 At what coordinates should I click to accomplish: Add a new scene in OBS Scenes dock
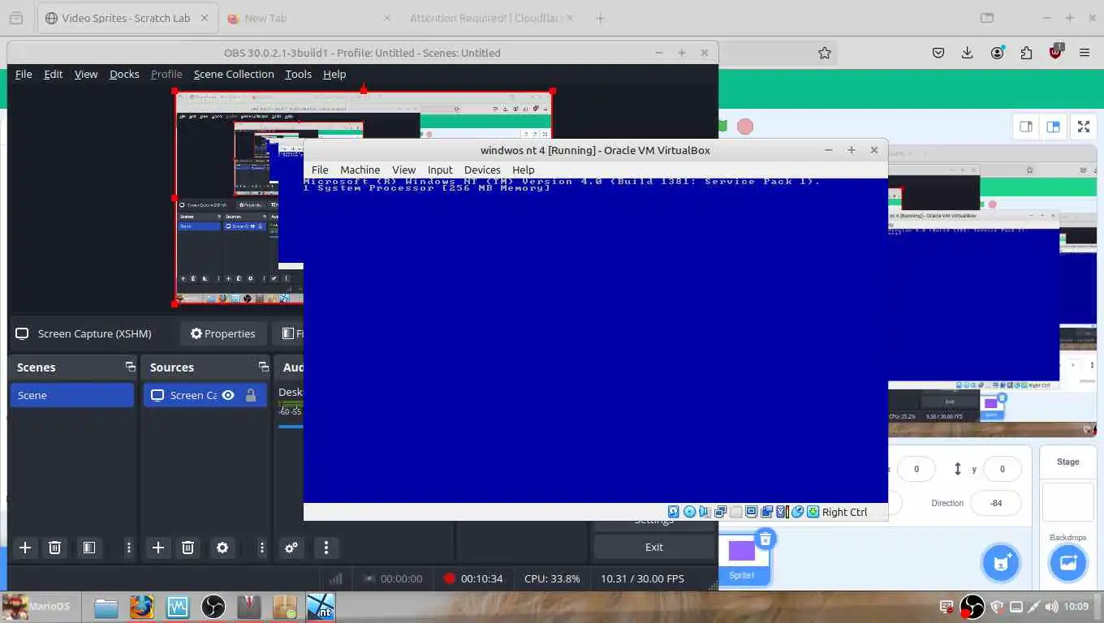coord(25,548)
